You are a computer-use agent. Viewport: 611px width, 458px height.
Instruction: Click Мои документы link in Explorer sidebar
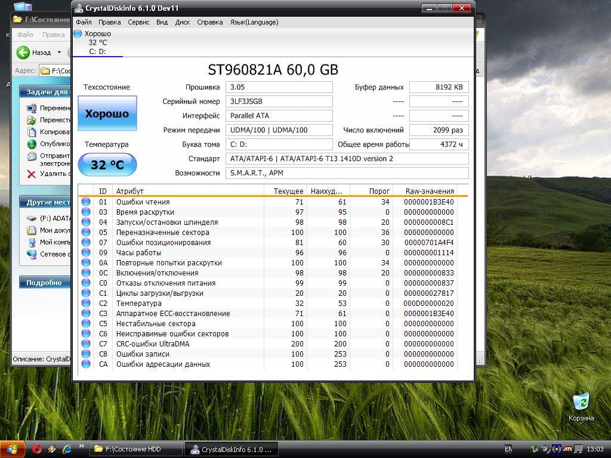(x=48, y=230)
